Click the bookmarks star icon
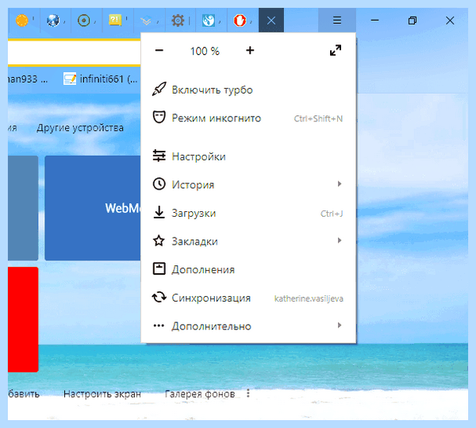The height and width of the screenshot is (428, 476). click(159, 241)
